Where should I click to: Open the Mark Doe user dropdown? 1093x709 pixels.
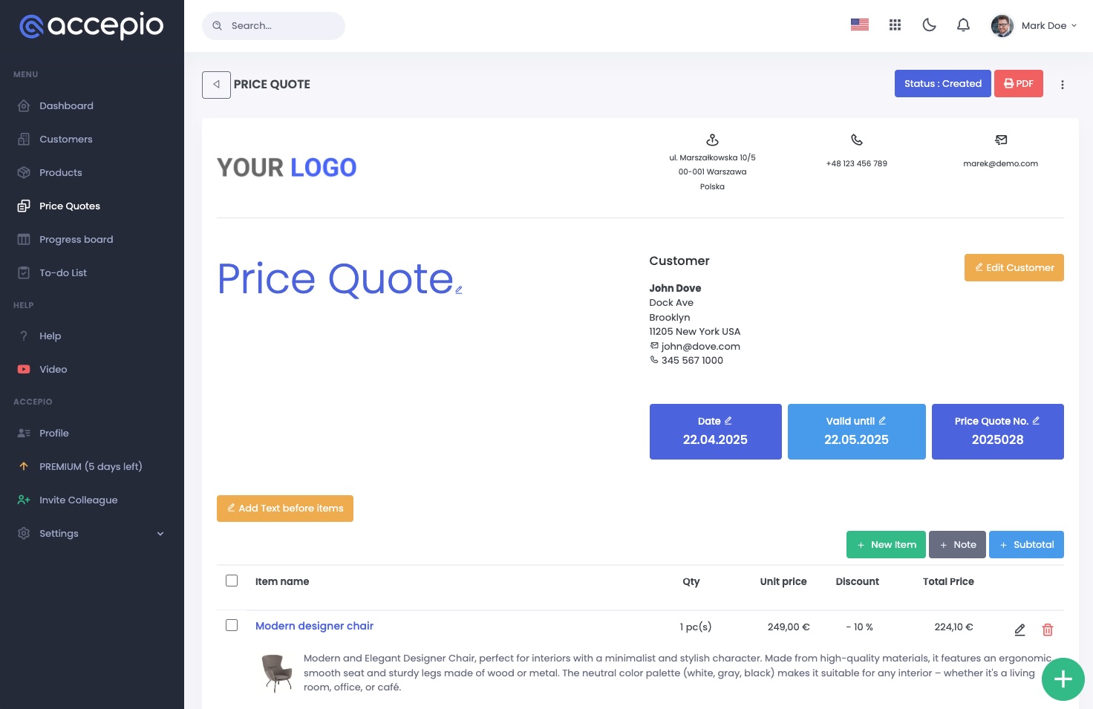coord(1034,25)
